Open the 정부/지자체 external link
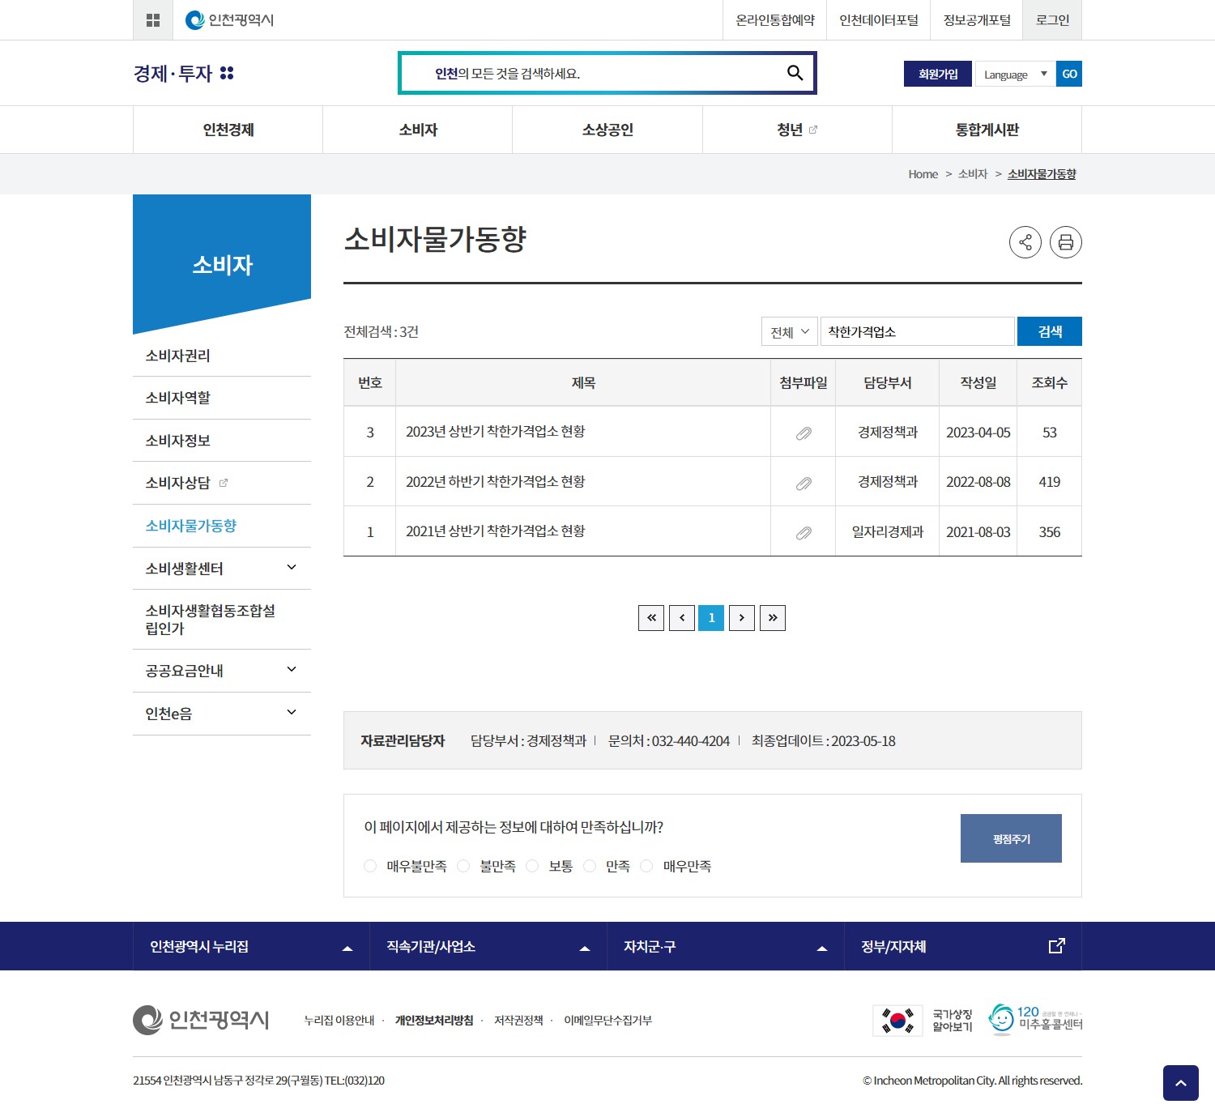This screenshot has height=1117, width=1215. coord(963,946)
